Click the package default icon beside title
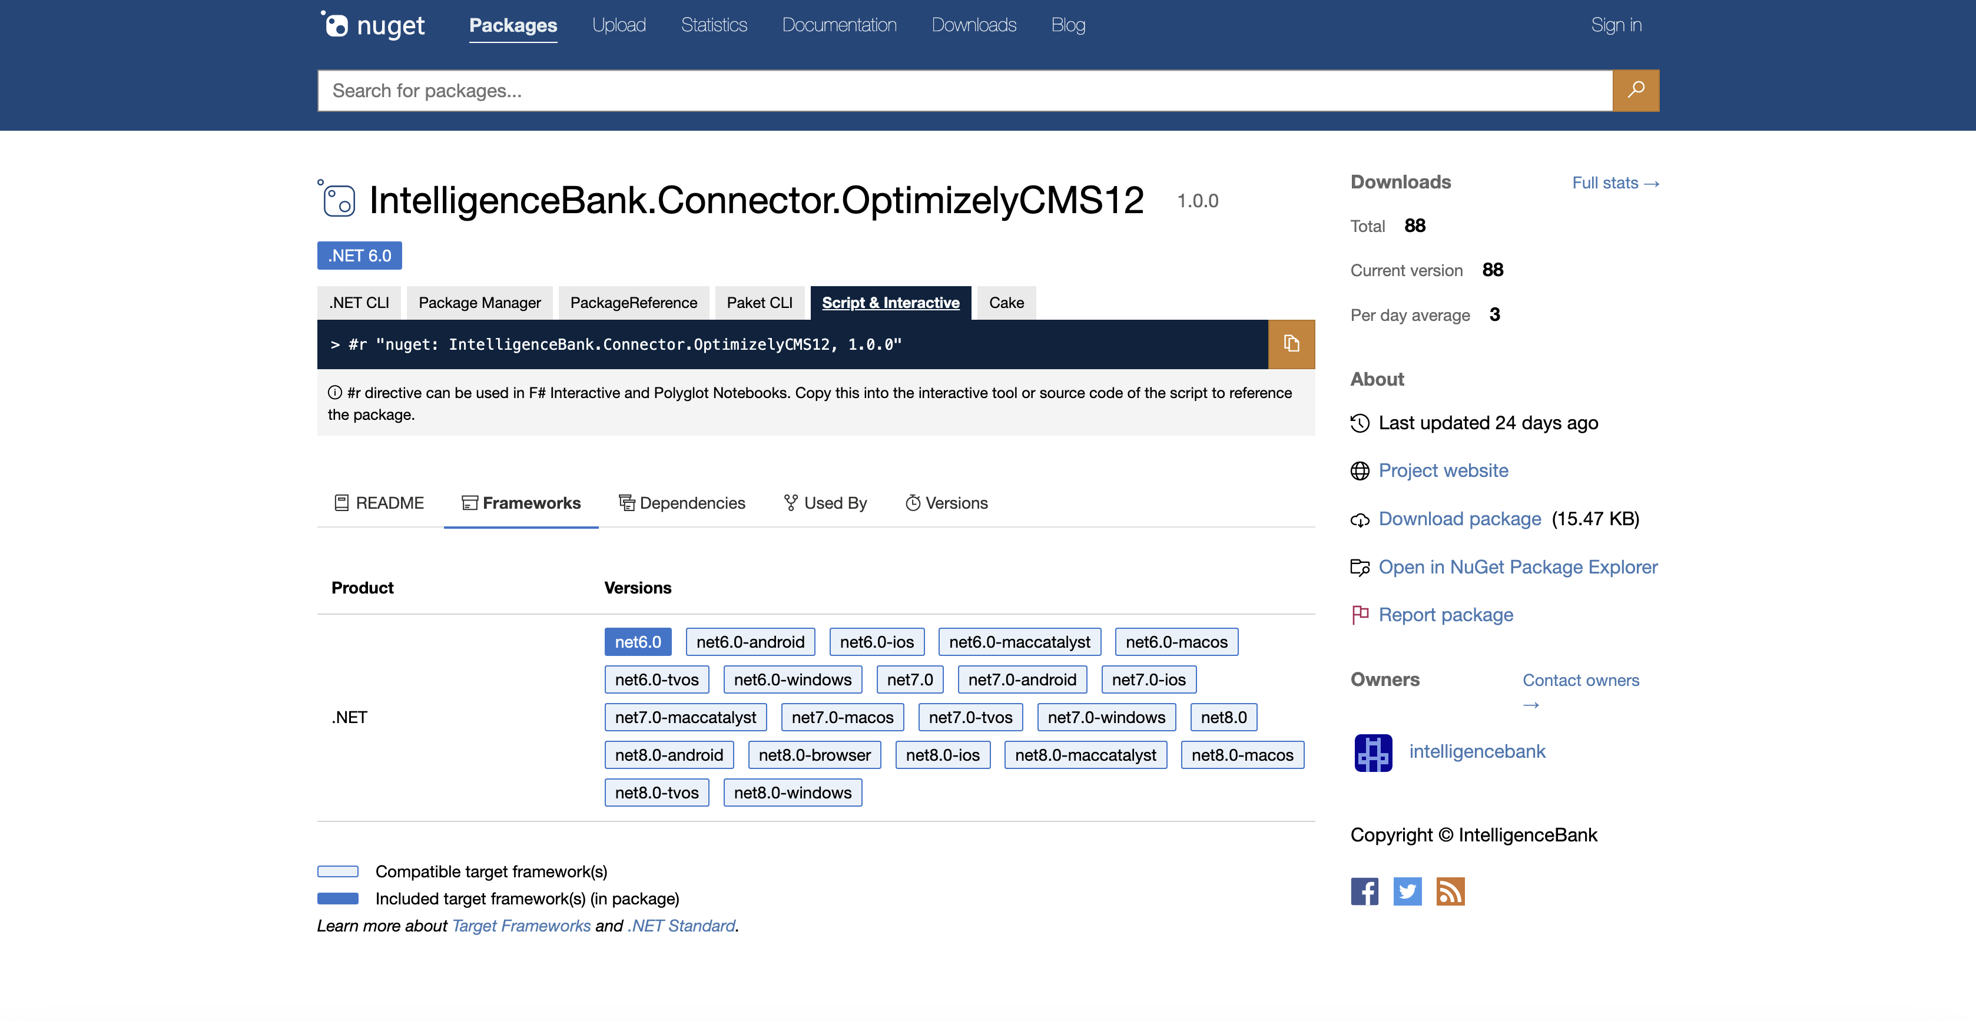 pos(337,200)
